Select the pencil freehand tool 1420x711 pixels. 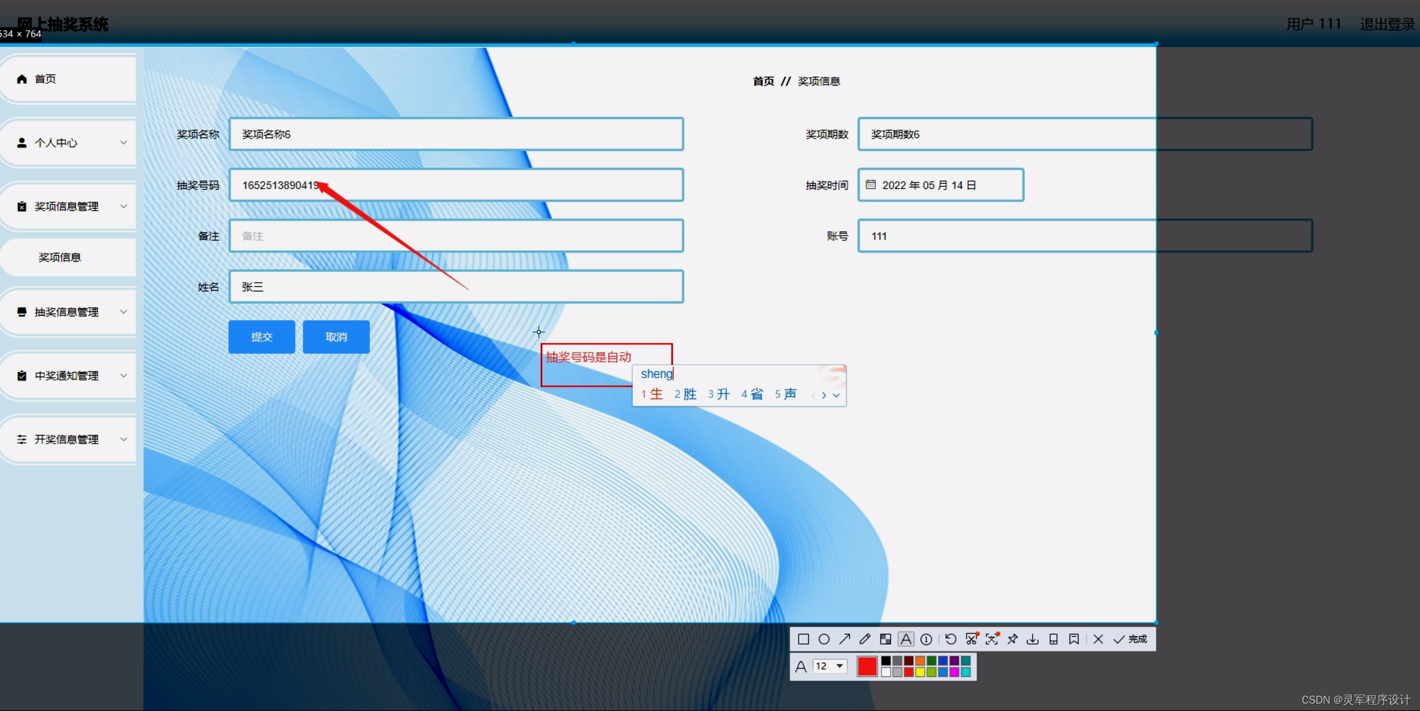coord(864,639)
